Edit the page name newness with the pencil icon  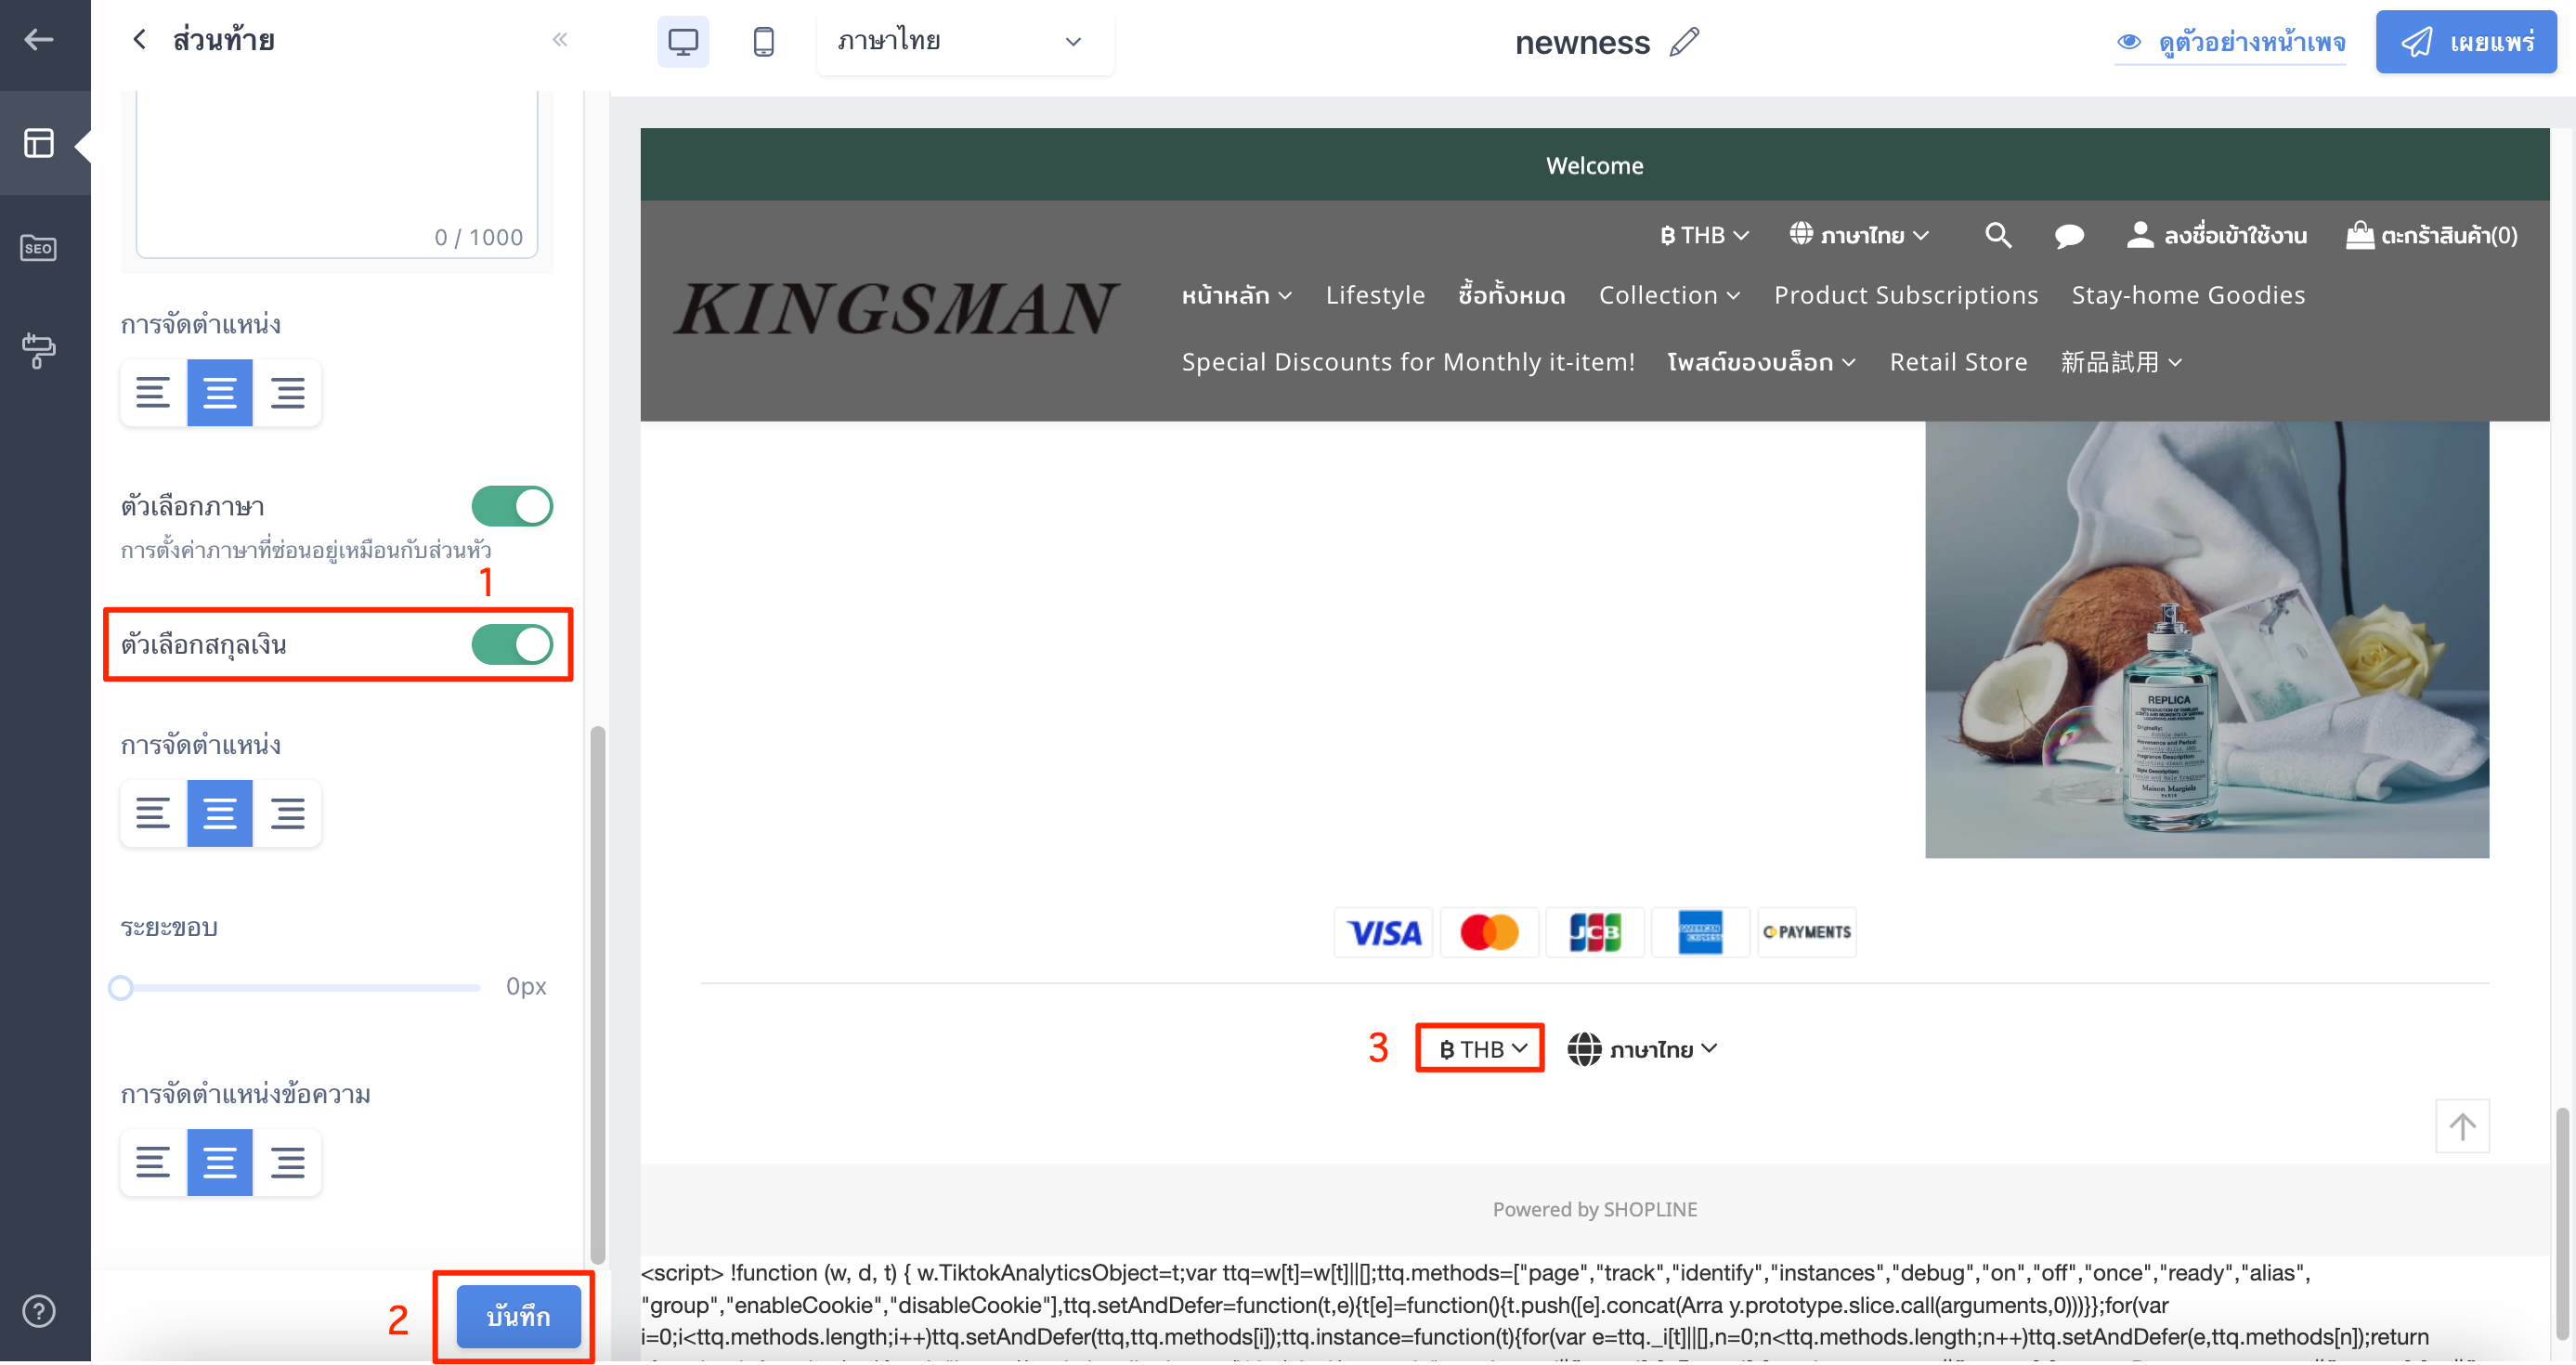pos(1684,42)
